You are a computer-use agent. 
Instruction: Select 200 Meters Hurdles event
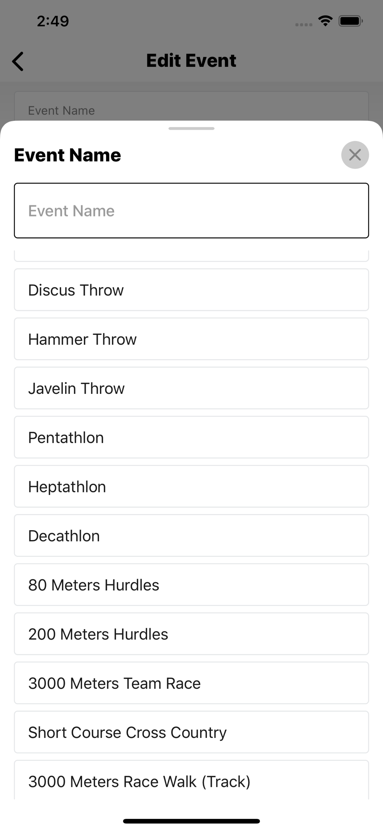[191, 634]
